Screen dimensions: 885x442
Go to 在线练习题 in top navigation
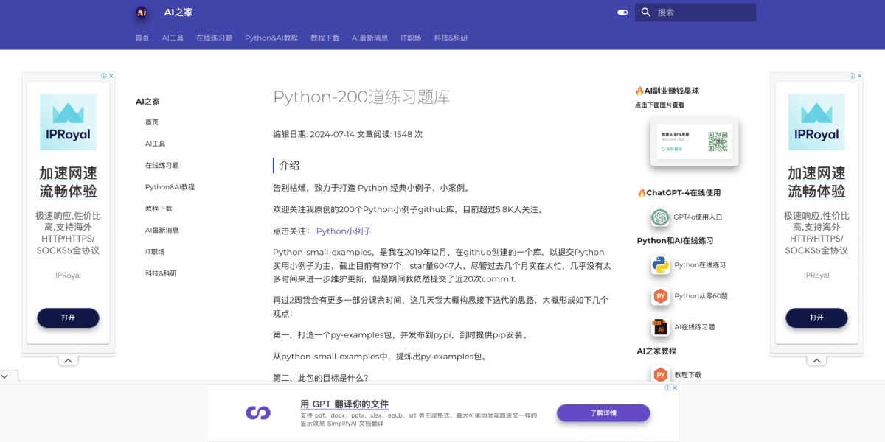click(214, 38)
